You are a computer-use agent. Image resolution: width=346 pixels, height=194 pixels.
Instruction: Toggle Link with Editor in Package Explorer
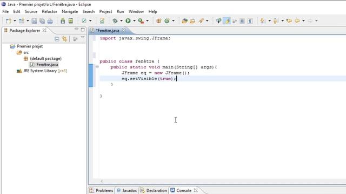pyautogui.click(x=64, y=39)
